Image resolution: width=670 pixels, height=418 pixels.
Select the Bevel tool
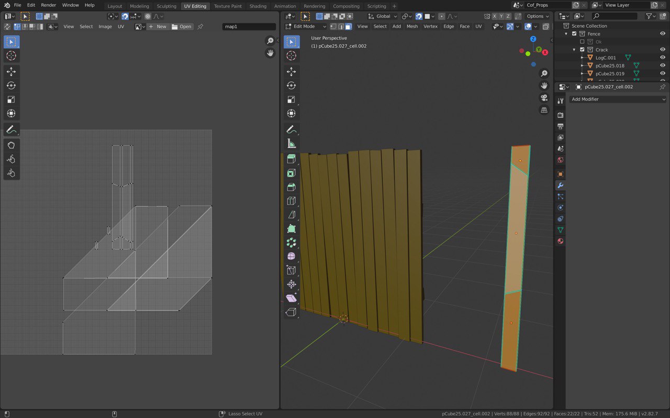292,187
